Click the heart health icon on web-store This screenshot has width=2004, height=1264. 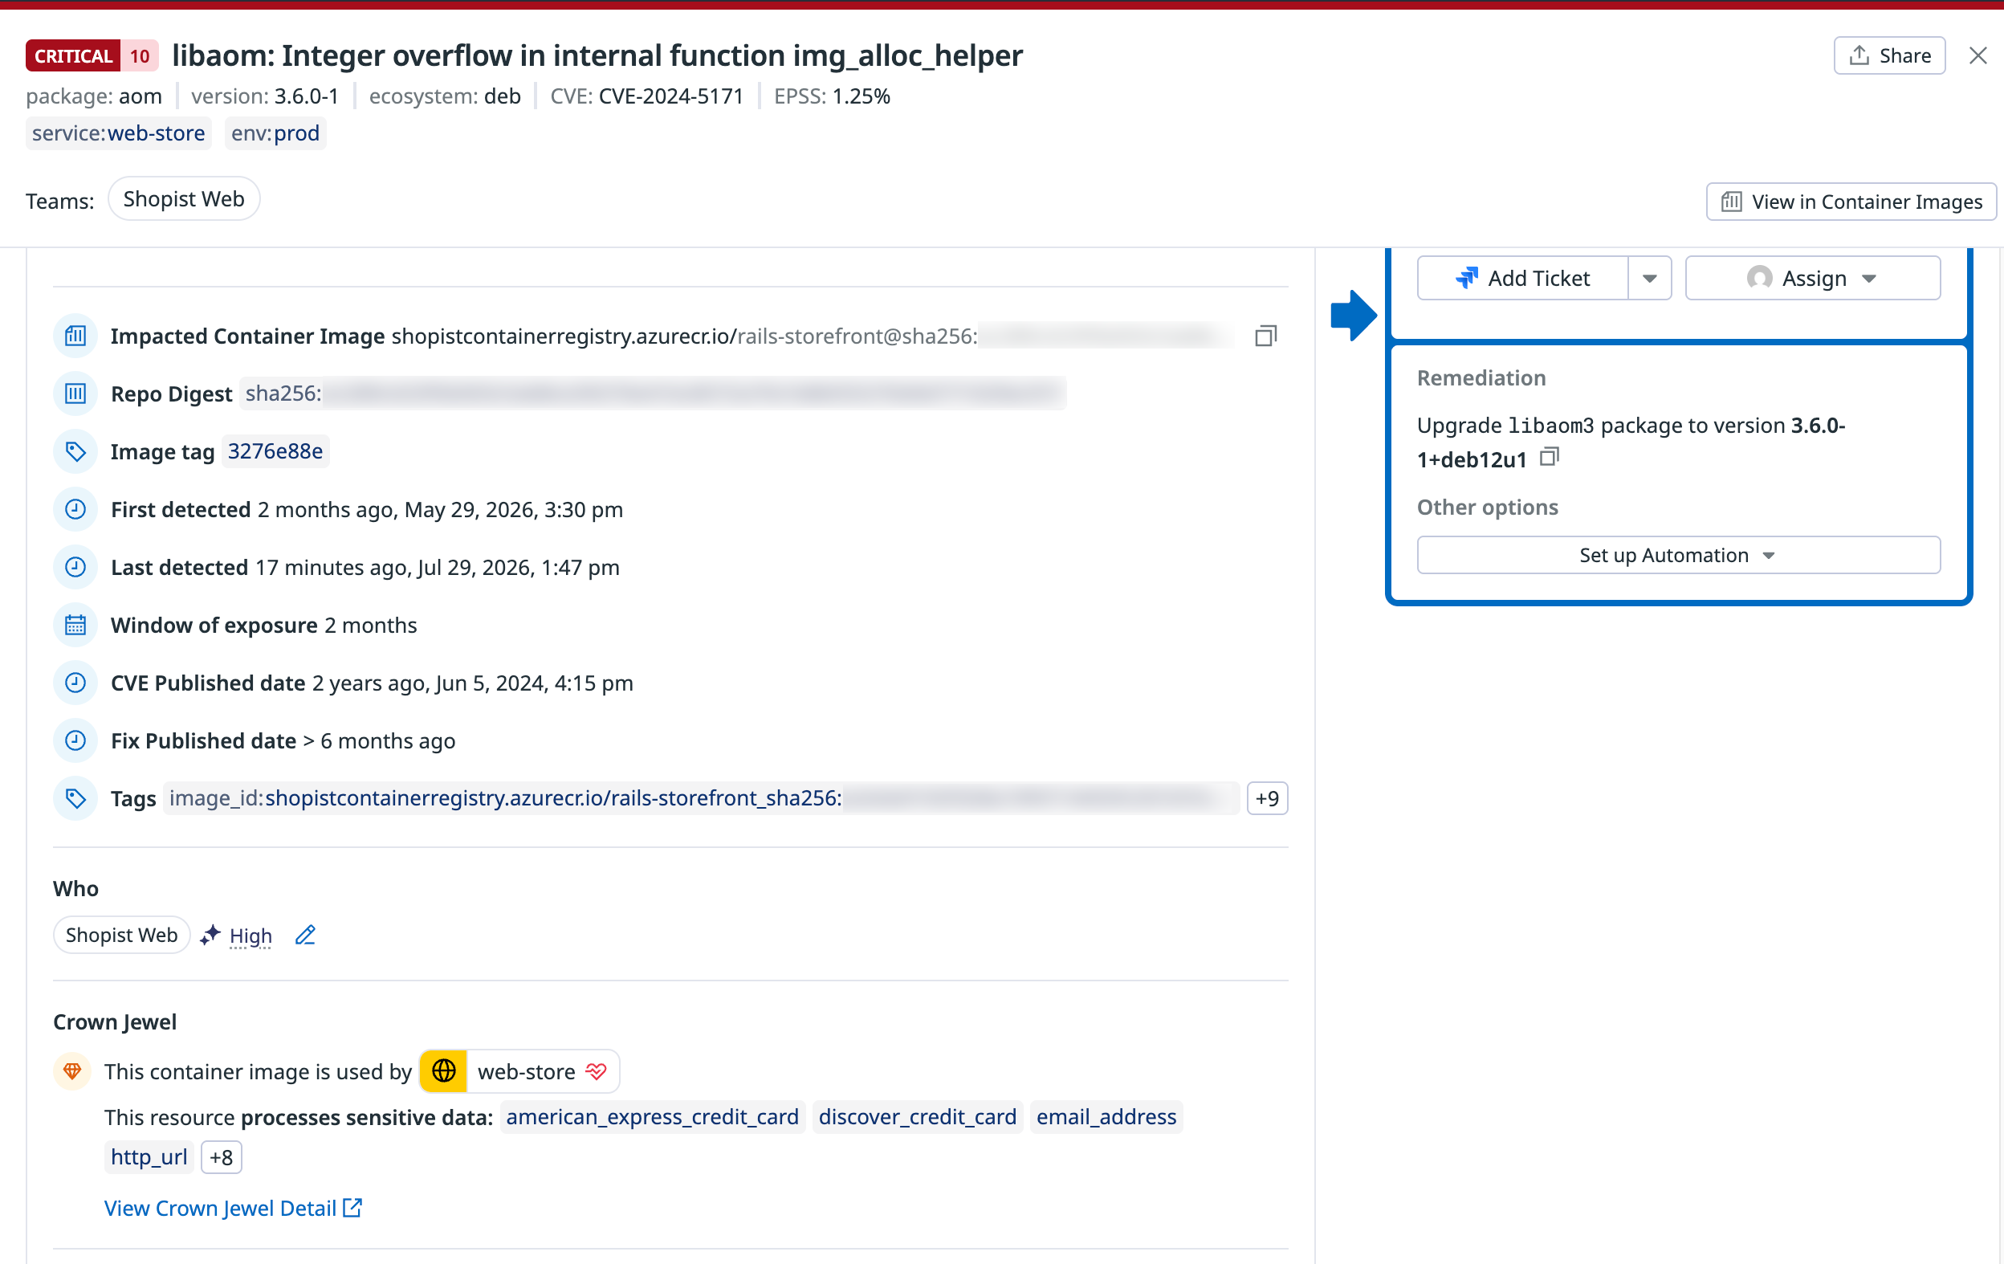coord(596,1071)
